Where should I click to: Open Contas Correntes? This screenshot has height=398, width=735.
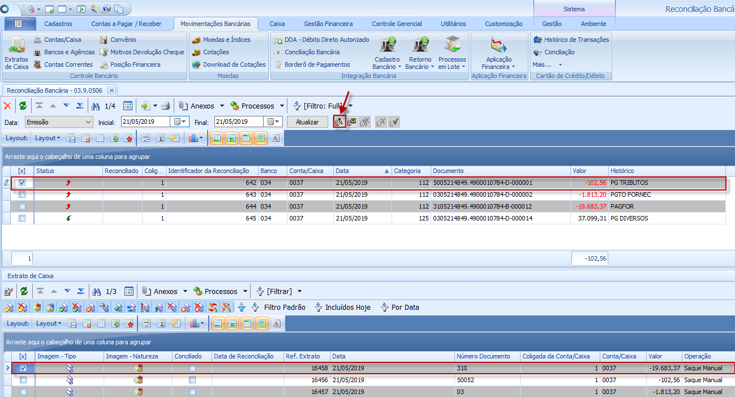[62, 64]
